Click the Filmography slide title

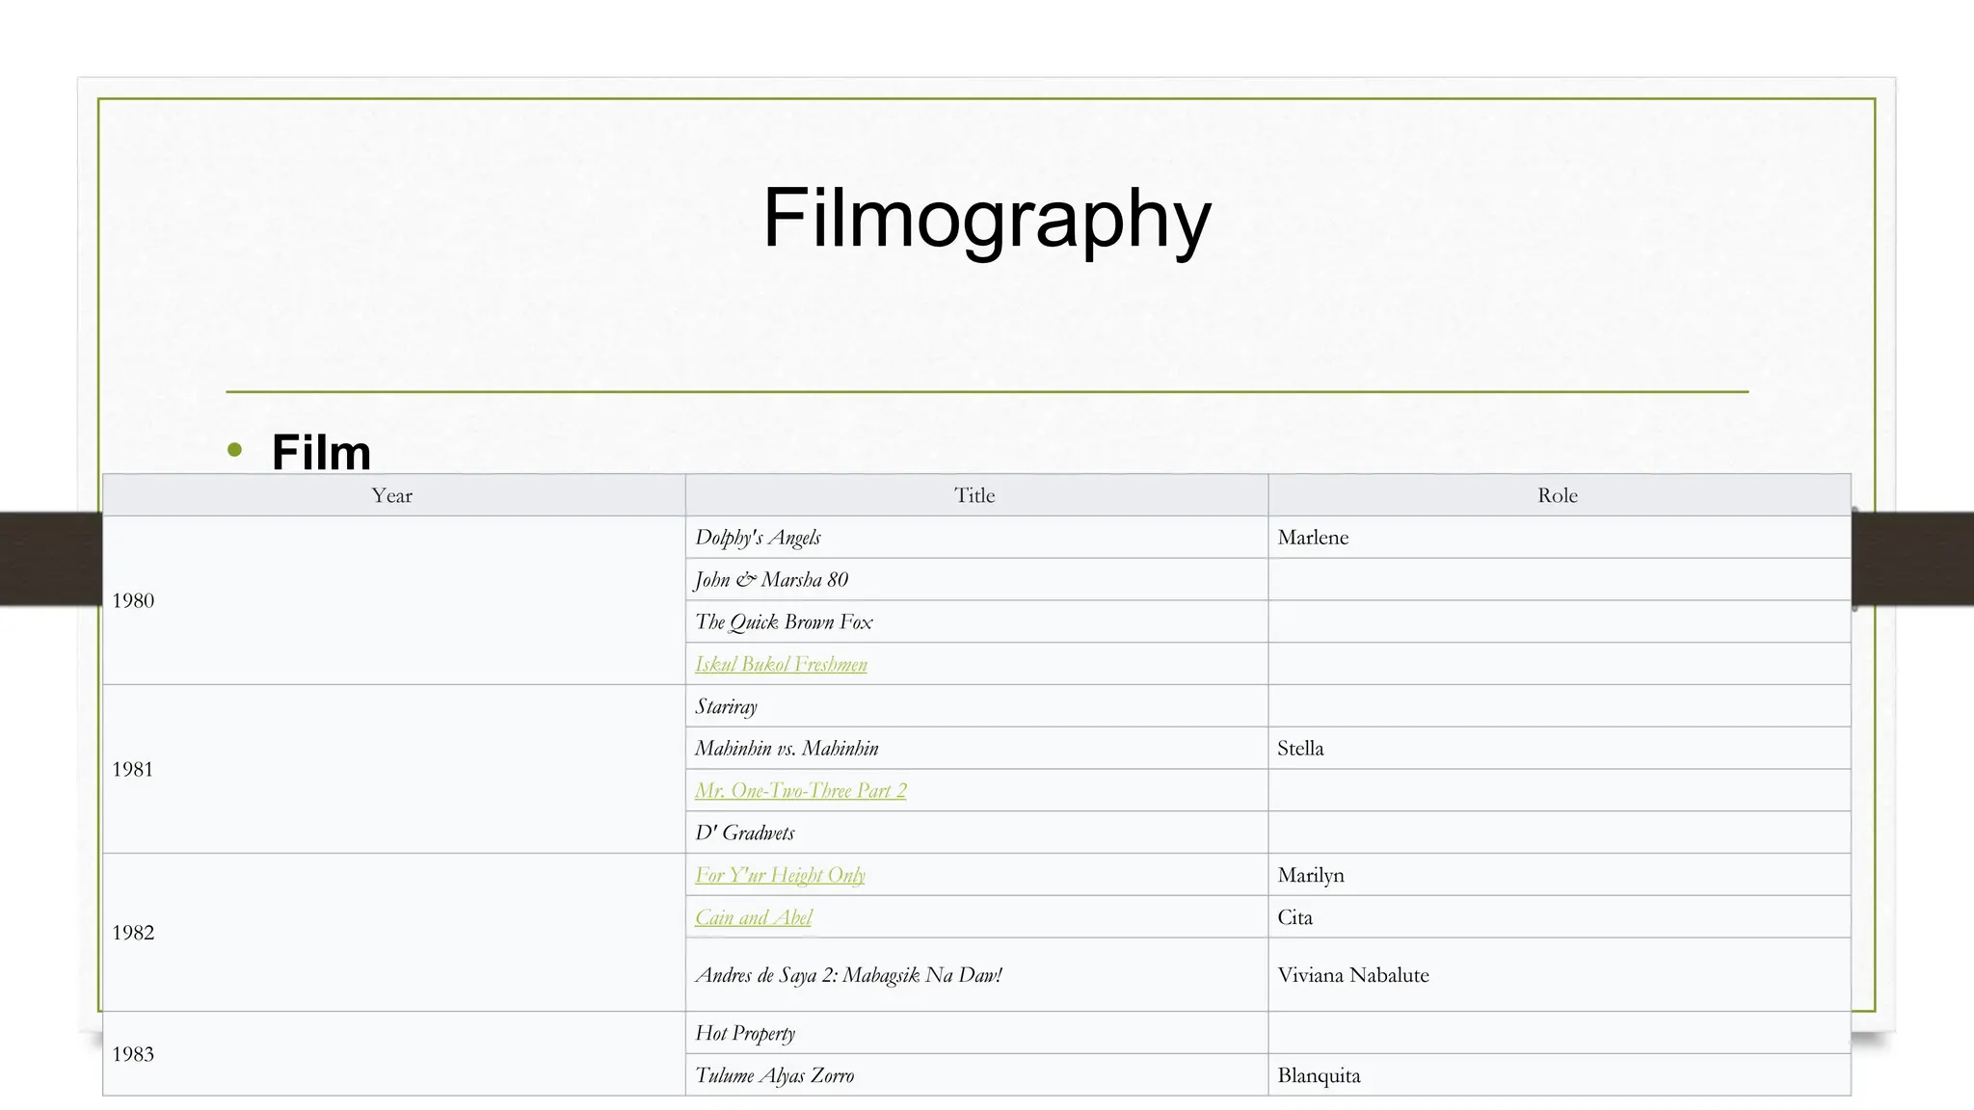986,219
